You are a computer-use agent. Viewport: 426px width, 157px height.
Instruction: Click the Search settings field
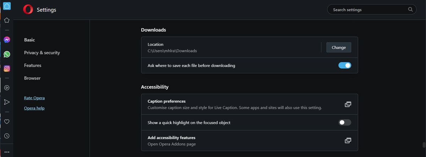(369, 10)
